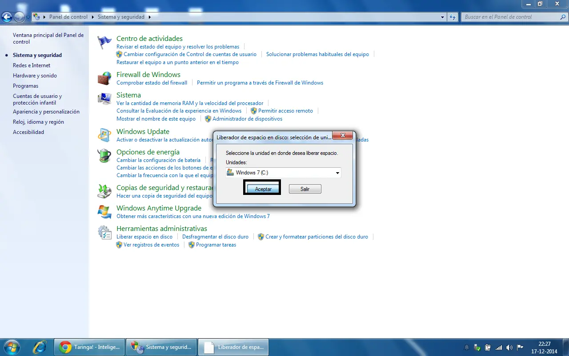Open the Windows Start orb
Image resolution: width=569 pixels, height=356 pixels.
point(12,347)
